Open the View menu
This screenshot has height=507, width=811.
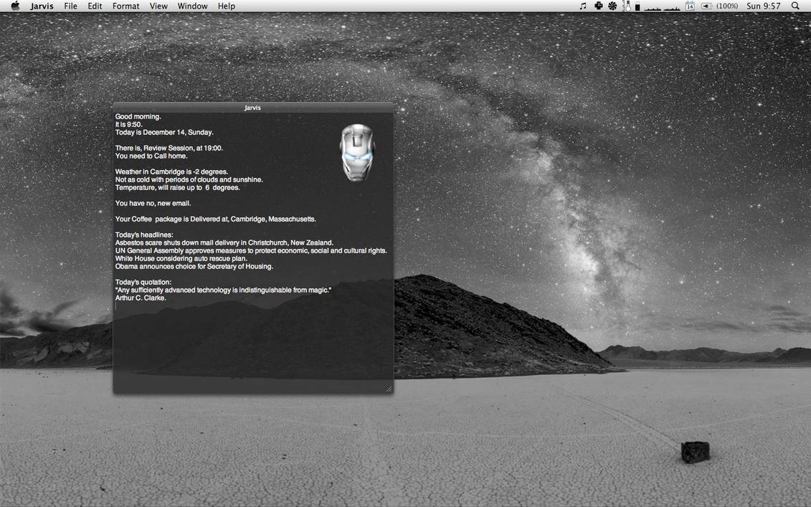158,6
